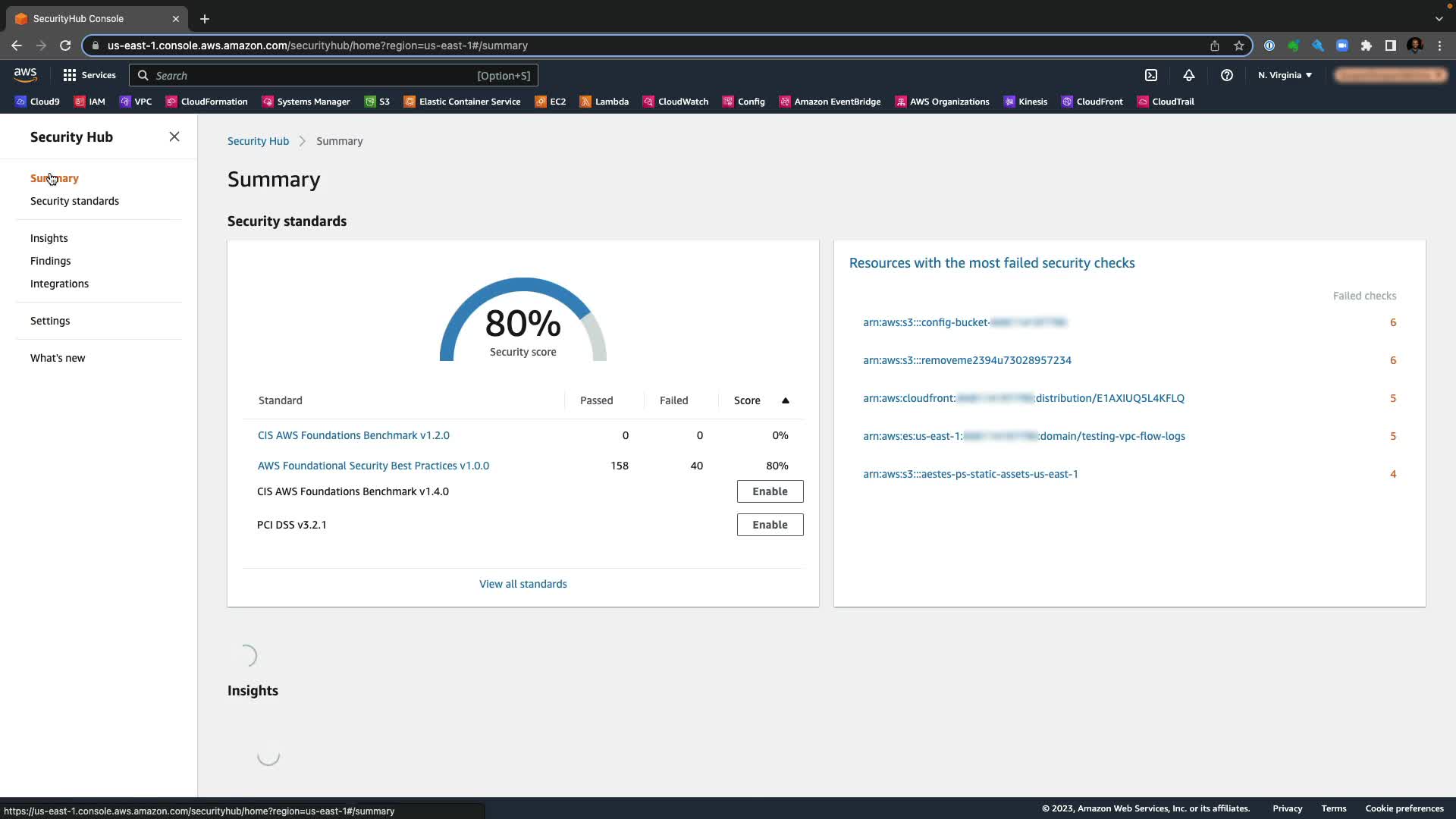
Task: Open AWS CloudShell icon in header
Action: [1151, 75]
